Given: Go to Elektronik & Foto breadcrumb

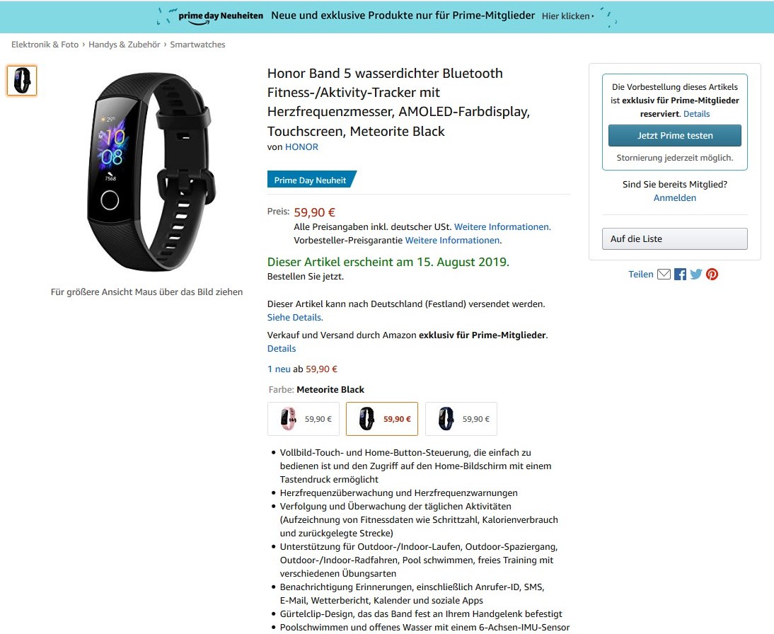Looking at the screenshot, I should pyautogui.click(x=45, y=45).
